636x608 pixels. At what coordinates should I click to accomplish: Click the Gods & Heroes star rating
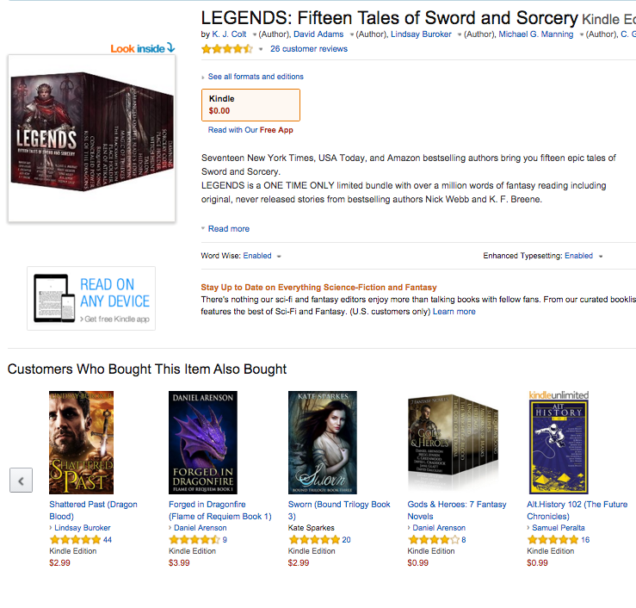pos(433,539)
